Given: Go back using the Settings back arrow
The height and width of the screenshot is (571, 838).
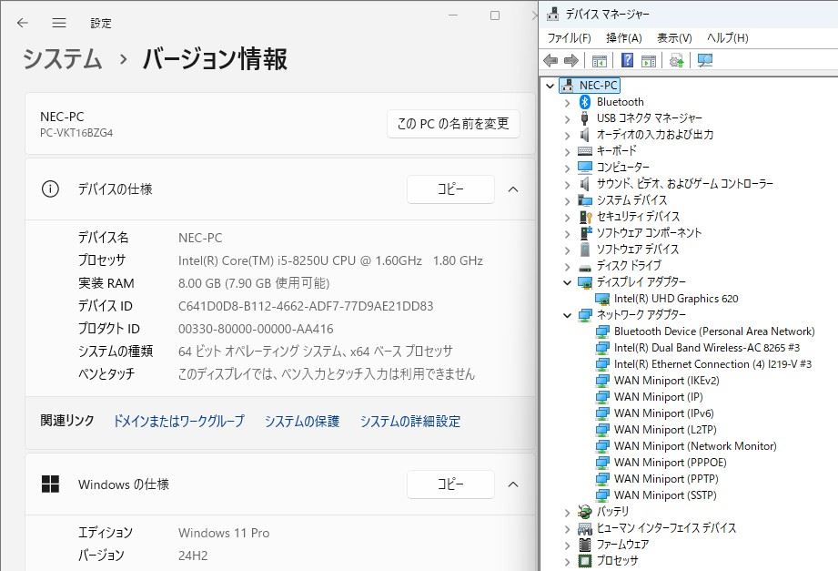Looking at the screenshot, I should pos(23,23).
